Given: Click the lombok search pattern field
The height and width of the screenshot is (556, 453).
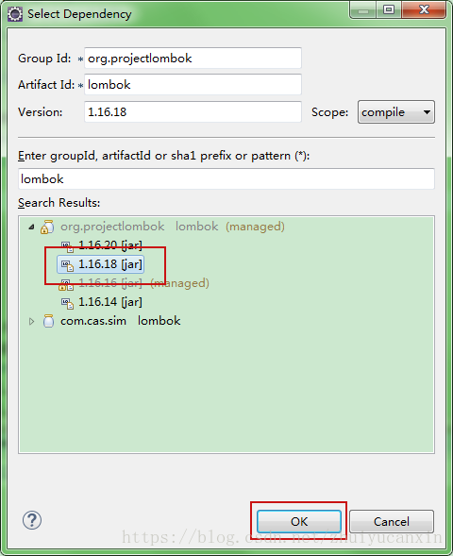Looking at the screenshot, I should pyautogui.click(x=226, y=178).
